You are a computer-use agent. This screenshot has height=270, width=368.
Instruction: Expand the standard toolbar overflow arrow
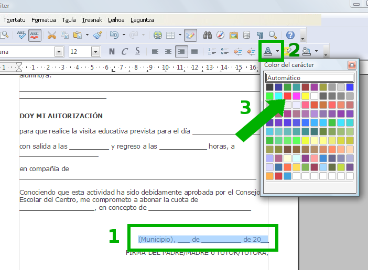pyautogui.click(x=303, y=36)
